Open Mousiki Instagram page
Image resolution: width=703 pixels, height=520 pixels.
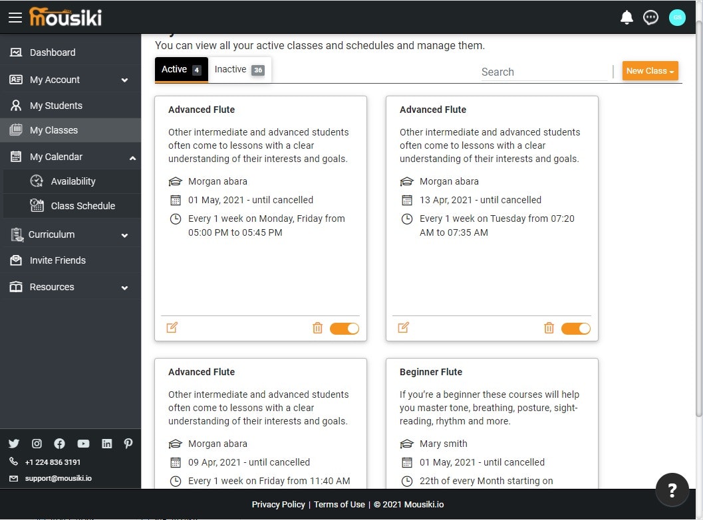37,444
